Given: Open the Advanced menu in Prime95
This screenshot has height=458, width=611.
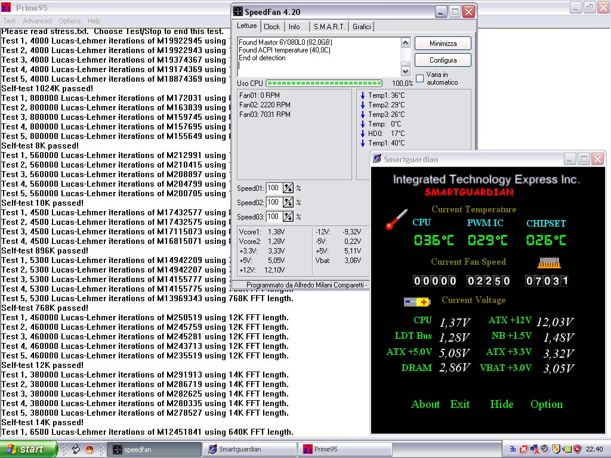Looking at the screenshot, I should pyautogui.click(x=37, y=21).
